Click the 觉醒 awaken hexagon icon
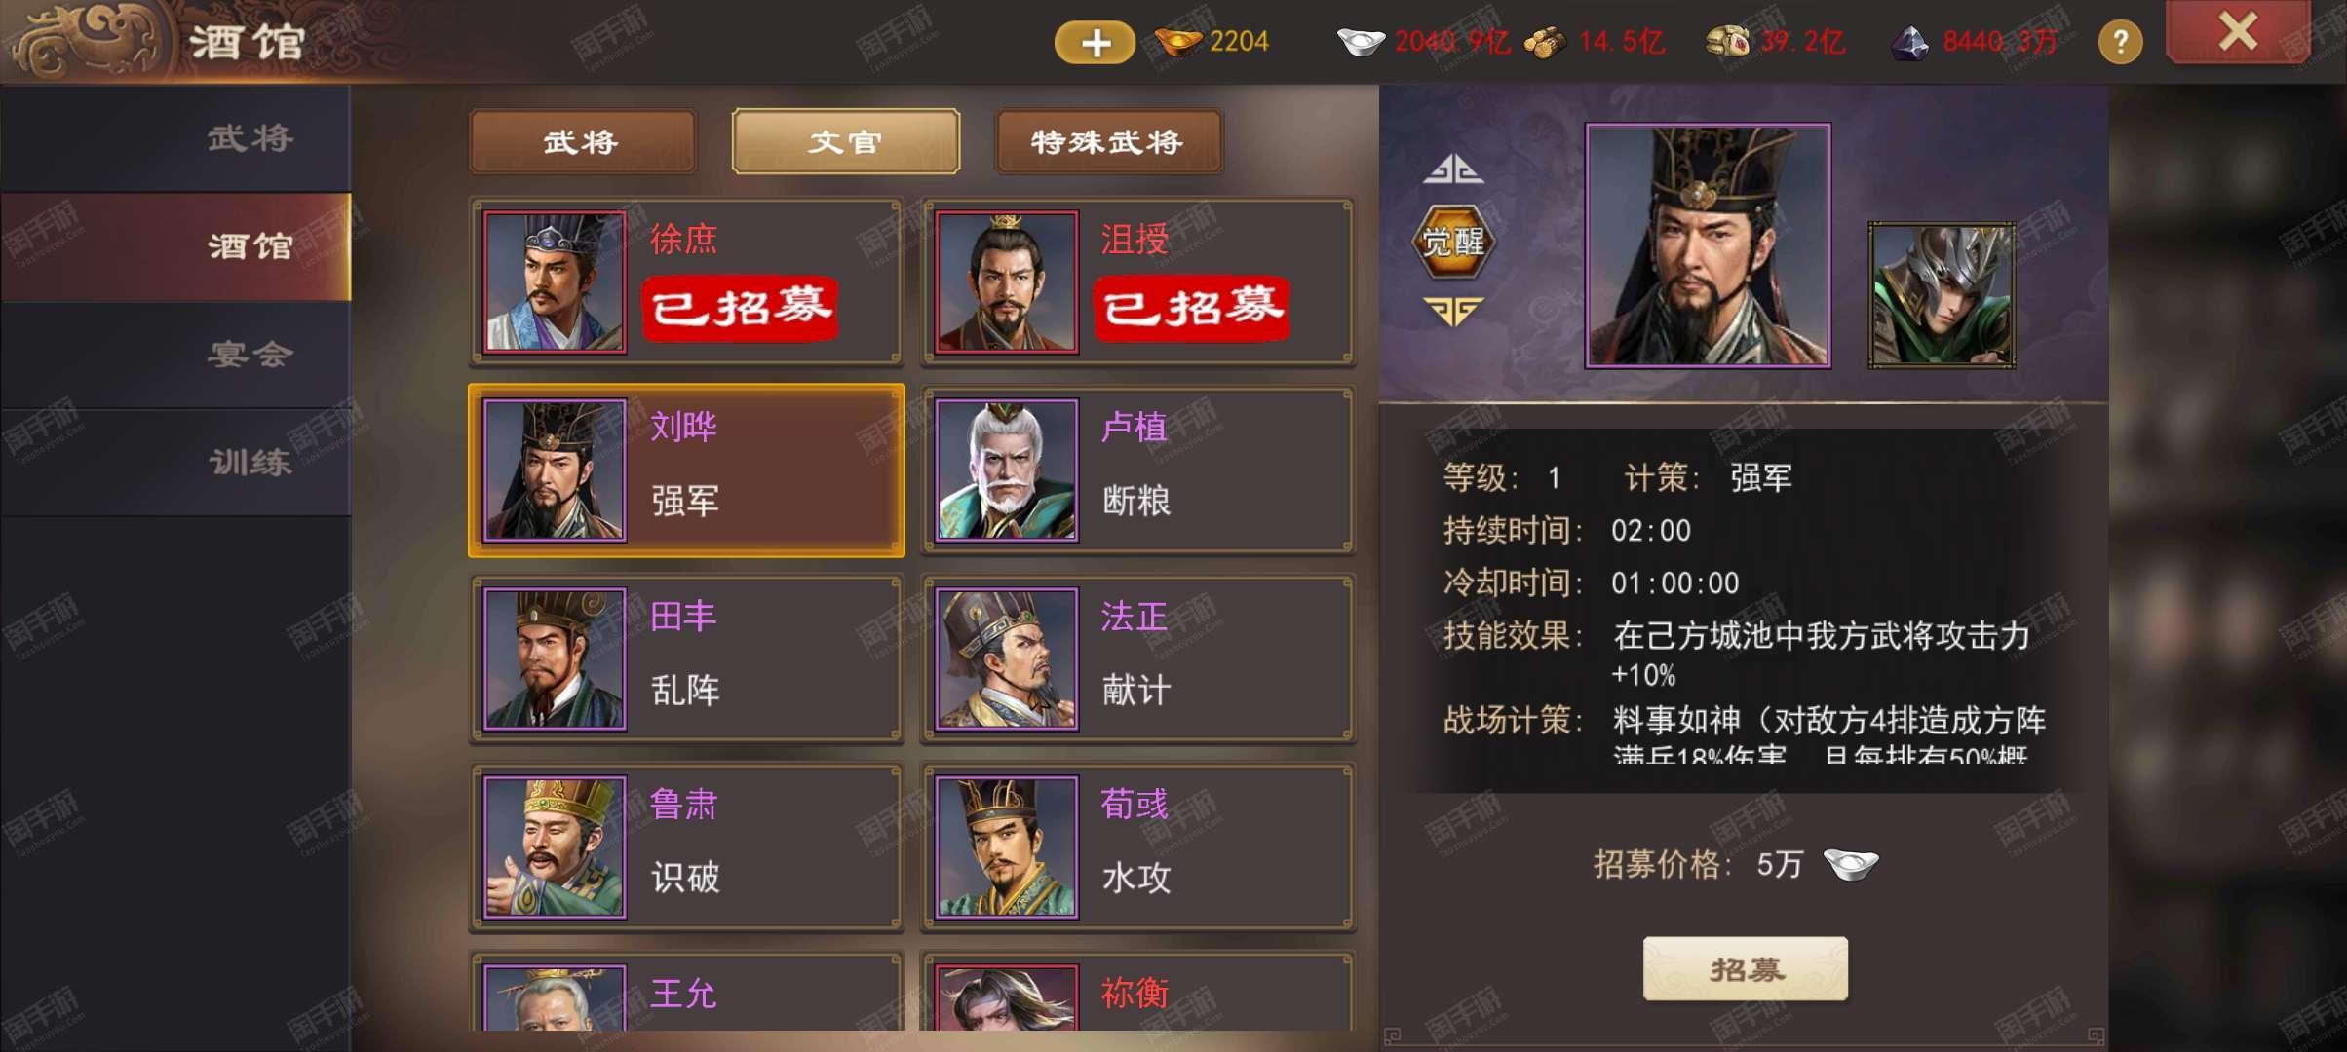2347x1052 pixels. pos(1453,241)
